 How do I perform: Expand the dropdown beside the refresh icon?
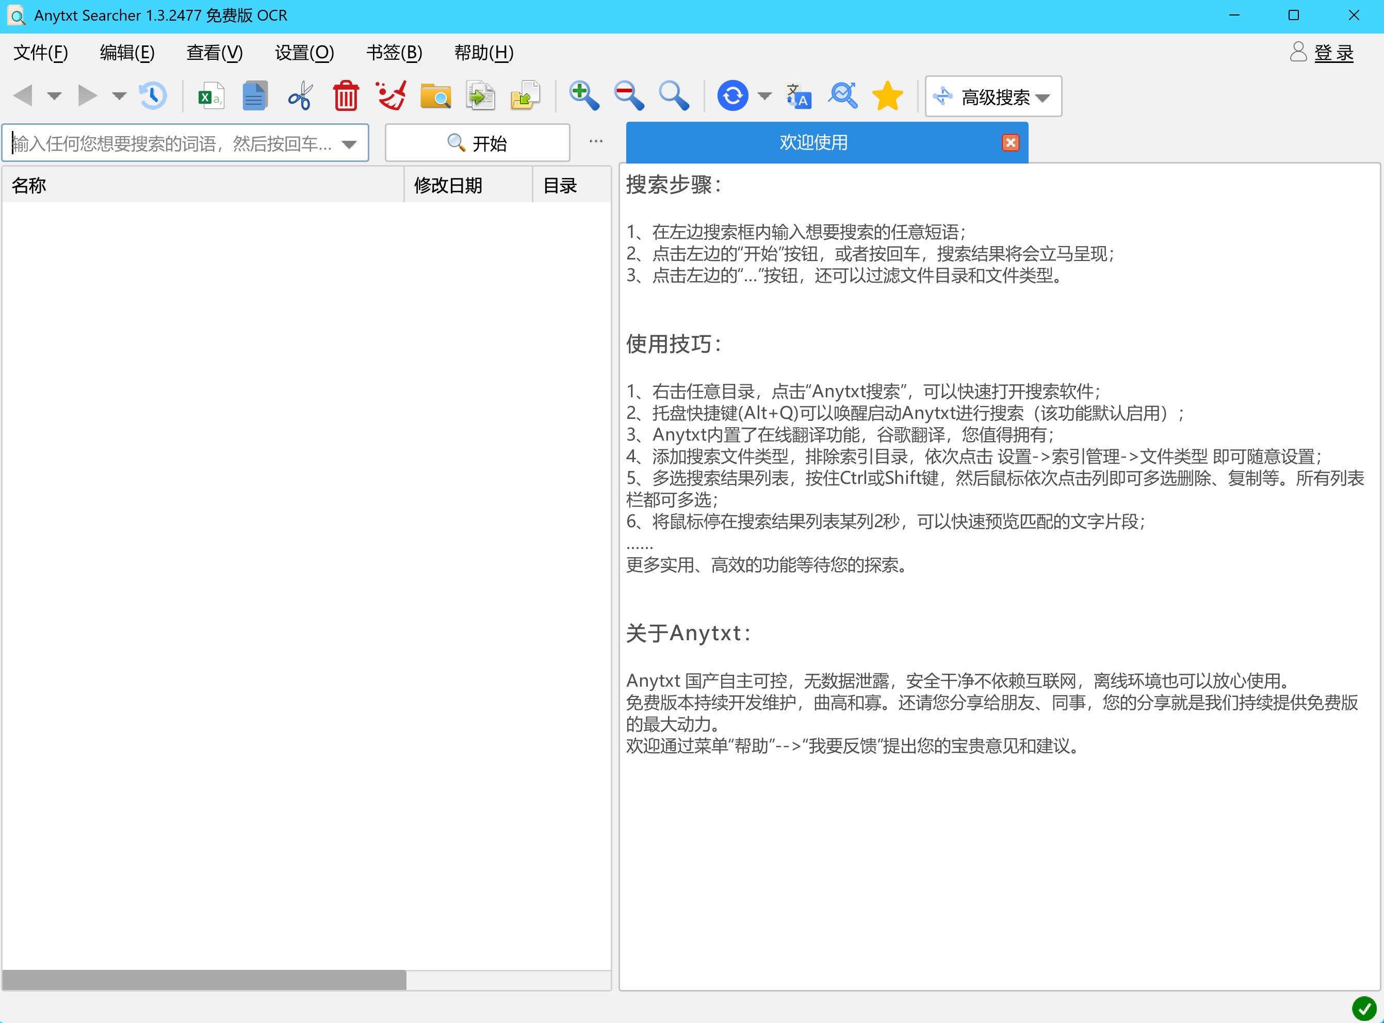pos(765,96)
